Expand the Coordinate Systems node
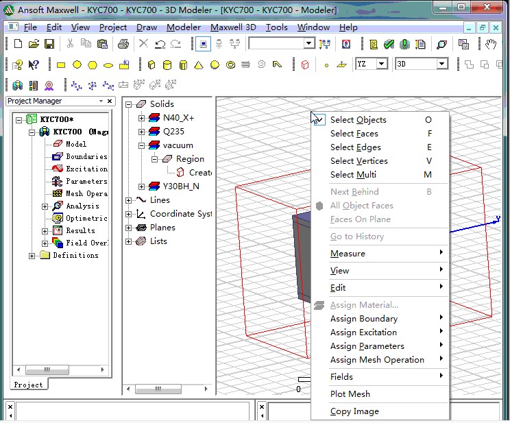This screenshot has height=423, width=510. 128,214
